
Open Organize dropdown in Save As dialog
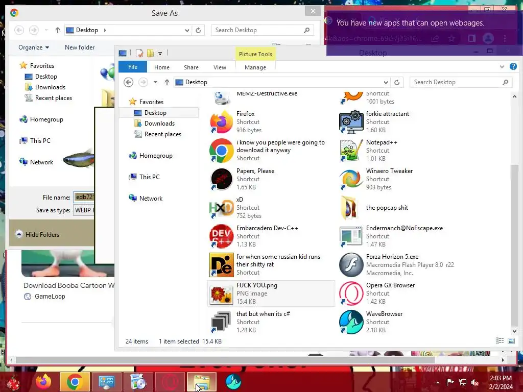tap(34, 47)
